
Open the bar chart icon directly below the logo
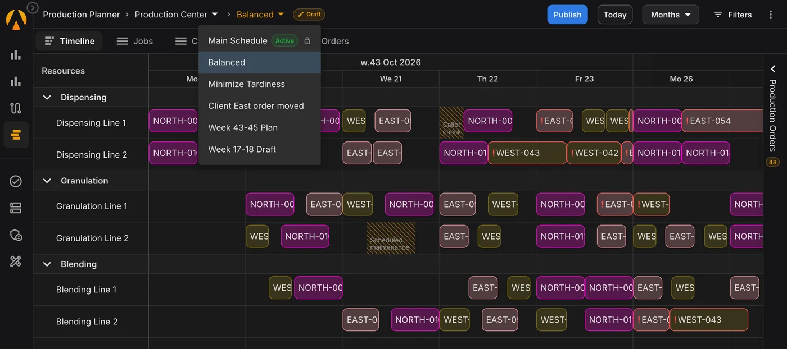pos(16,55)
